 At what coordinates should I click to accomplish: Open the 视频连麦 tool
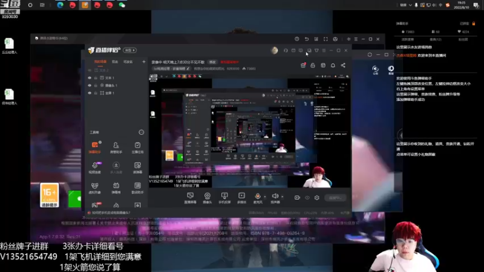pyautogui.click(x=95, y=167)
